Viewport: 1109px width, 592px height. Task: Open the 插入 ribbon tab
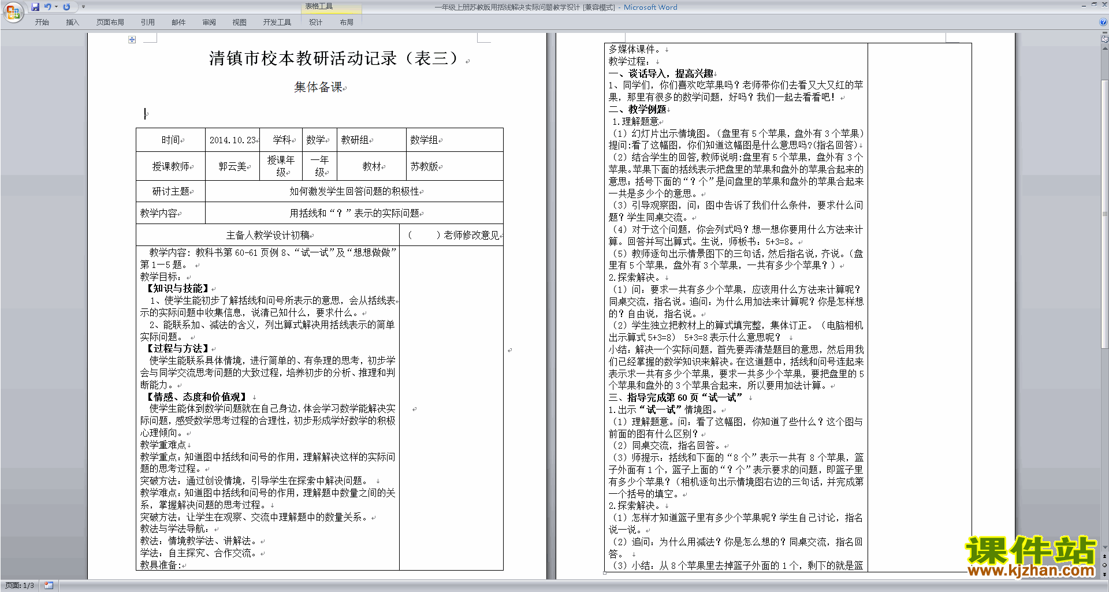(72, 23)
